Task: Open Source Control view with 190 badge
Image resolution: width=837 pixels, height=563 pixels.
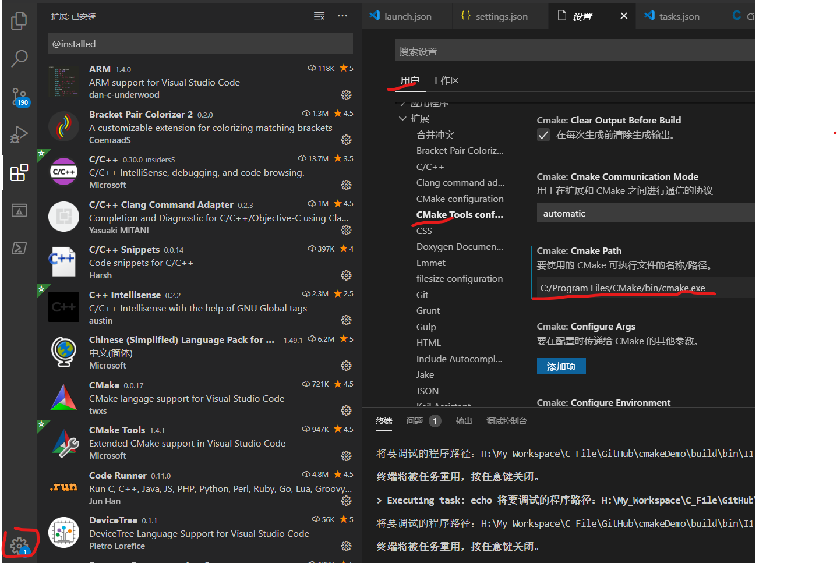Action: 19,97
